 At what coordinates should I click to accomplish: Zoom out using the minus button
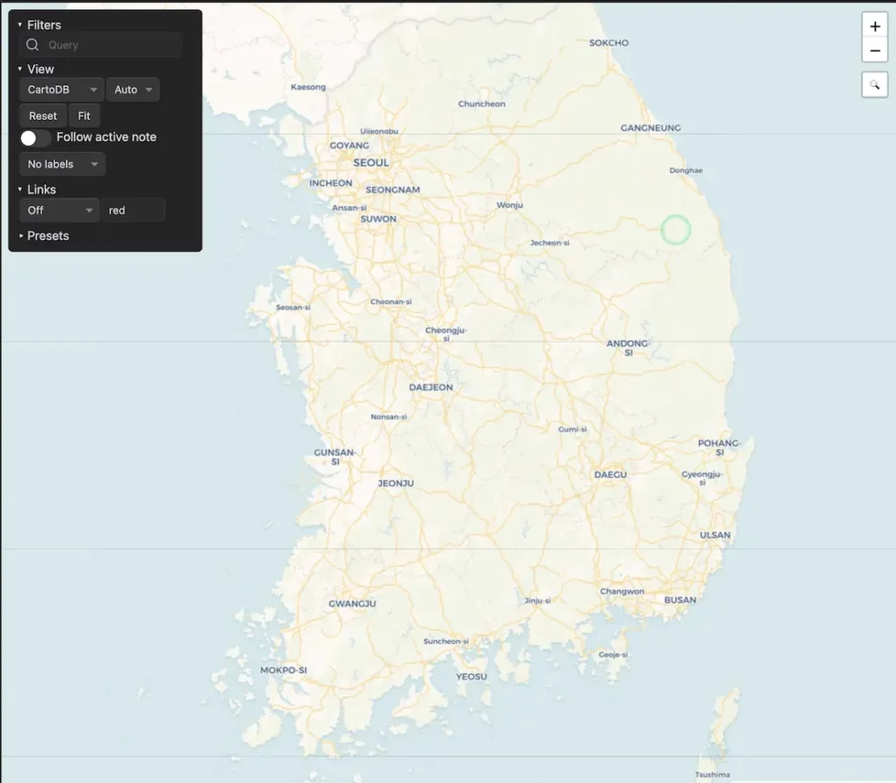(x=875, y=50)
